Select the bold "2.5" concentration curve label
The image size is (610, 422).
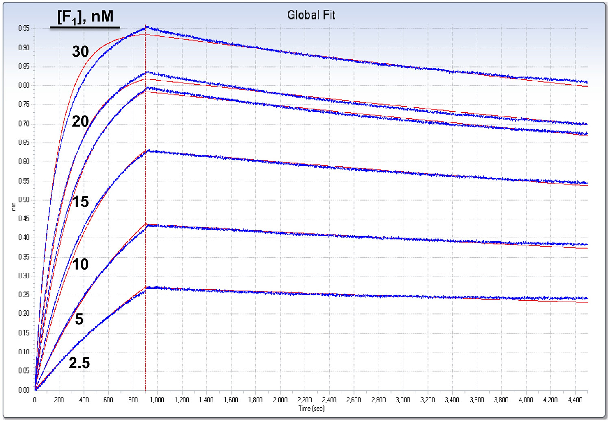pos(79,363)
